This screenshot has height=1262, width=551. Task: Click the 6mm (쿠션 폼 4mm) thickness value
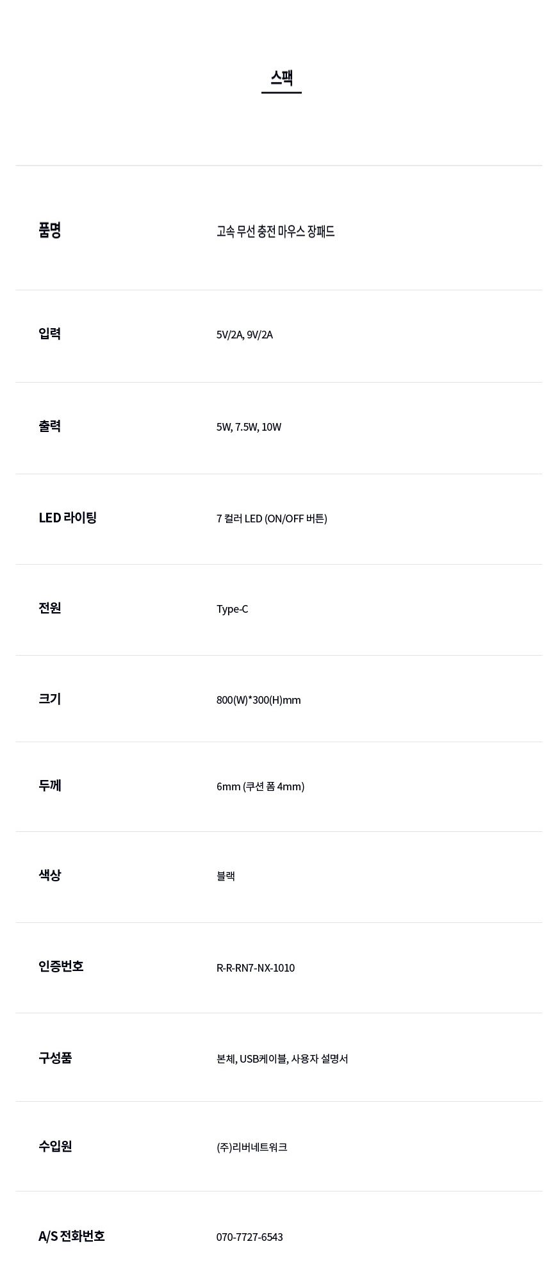(260, 786)
